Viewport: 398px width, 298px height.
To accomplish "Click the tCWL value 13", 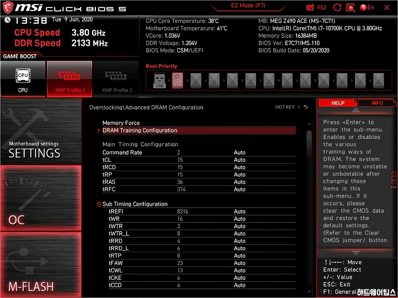I will click(180, 270).
